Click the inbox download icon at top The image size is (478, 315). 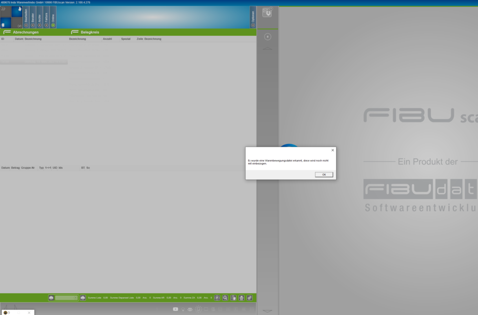tap(267, 13)
